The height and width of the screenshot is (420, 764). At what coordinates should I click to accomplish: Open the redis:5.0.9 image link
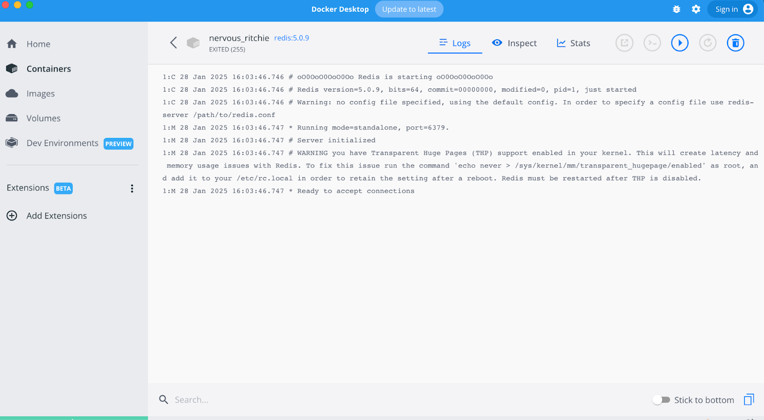click(x=291, y=38)
